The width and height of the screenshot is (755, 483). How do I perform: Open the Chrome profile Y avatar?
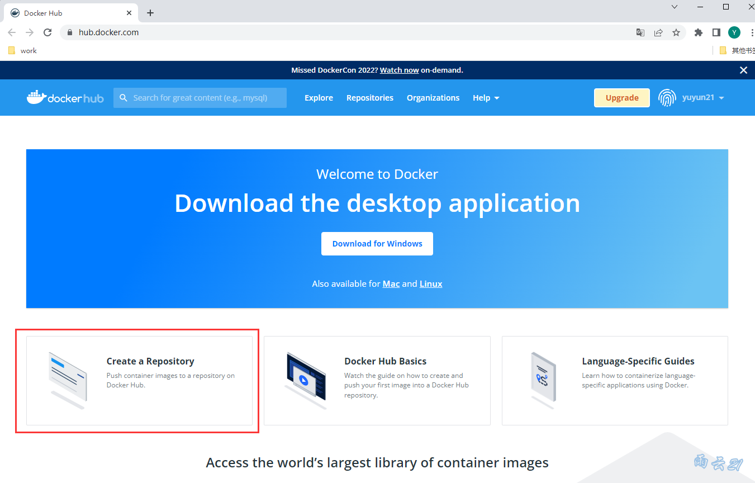pyautogui.click(x=734, y=32)
